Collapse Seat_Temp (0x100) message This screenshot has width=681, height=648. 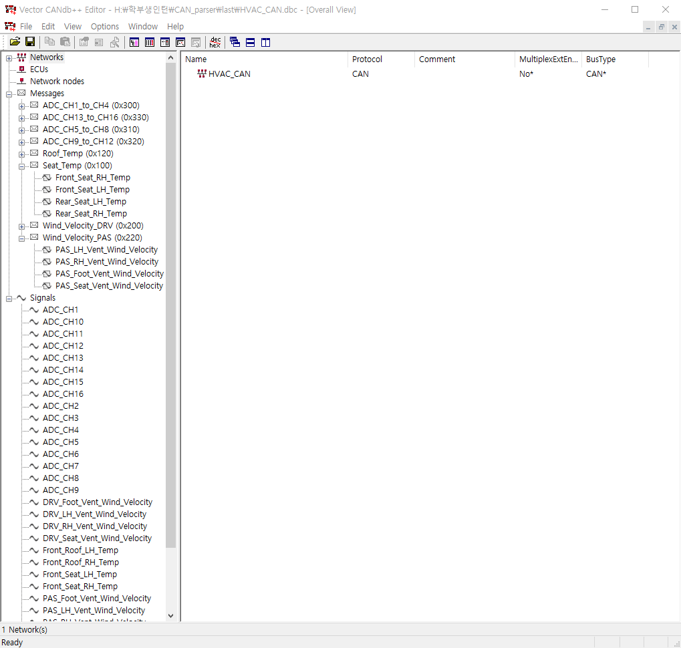(x=21, y=166)
